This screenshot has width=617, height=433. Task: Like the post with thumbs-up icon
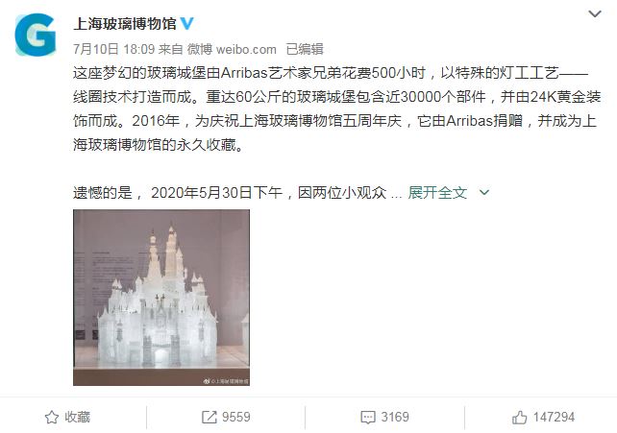pos(519,417)
